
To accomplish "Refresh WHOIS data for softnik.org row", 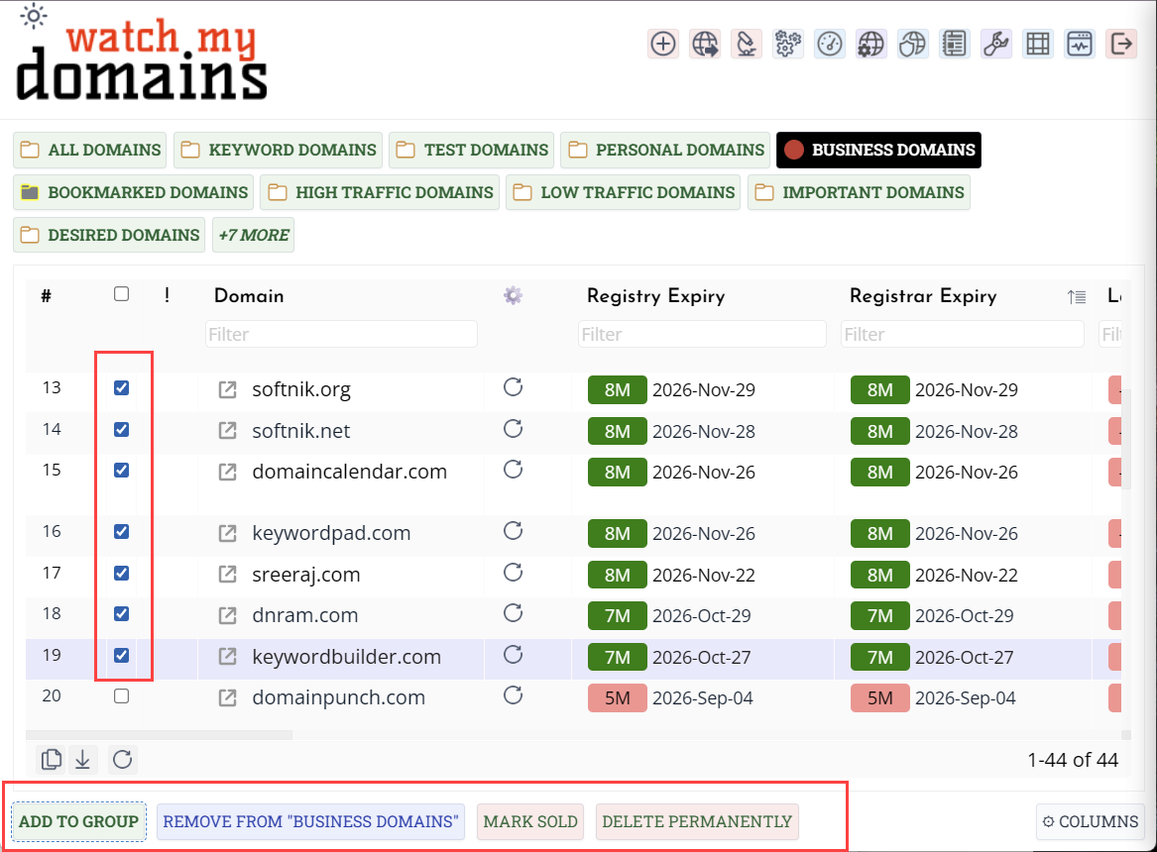I will (513, 388).
